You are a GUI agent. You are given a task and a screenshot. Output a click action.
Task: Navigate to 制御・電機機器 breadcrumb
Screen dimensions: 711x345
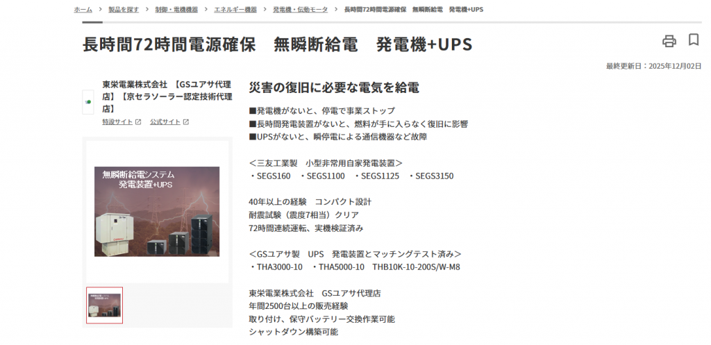[x=176, y=10]
